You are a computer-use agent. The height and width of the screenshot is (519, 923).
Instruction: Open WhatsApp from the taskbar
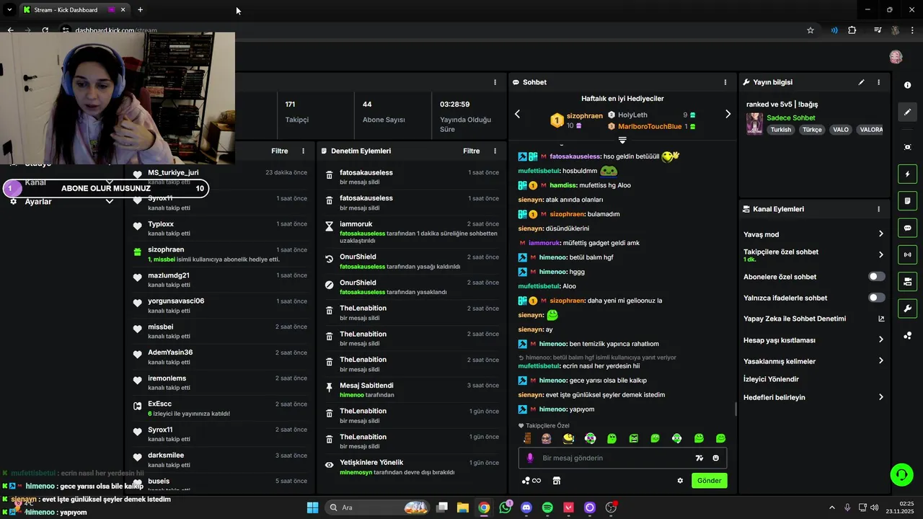[x=505, y=507]
